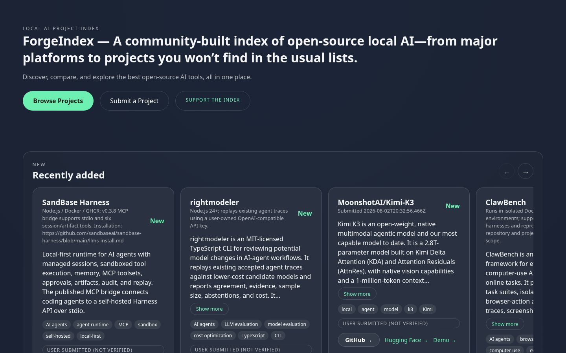Open the Submit a Project form
Screen dimensions: 566x353
click(134, 101)
